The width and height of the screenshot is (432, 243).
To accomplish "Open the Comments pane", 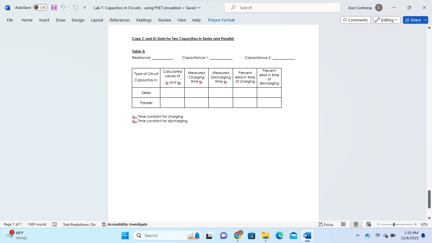I will [355, 20].
